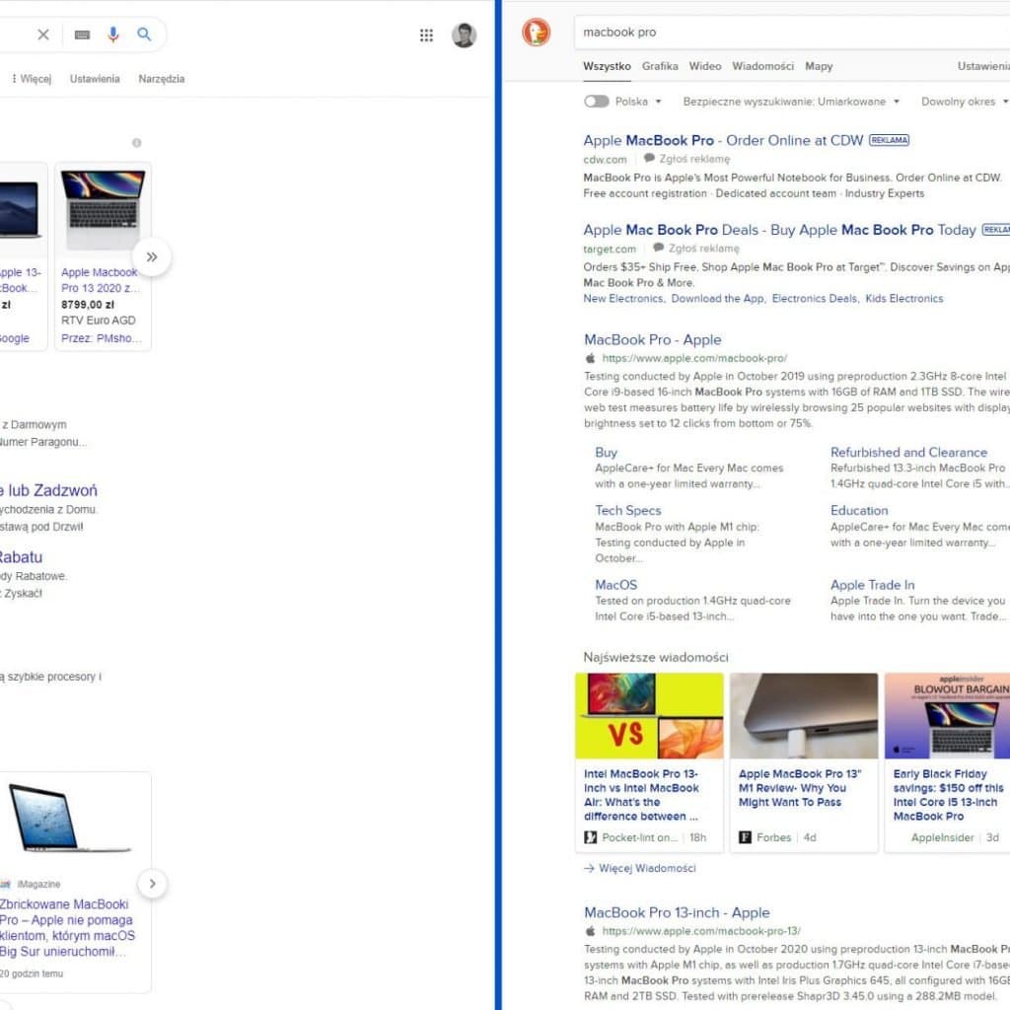This screenshot has height=1010, width=1010.
Task: Open Apple Mac Book Pro Deals ad
Action: click(779, 230)
